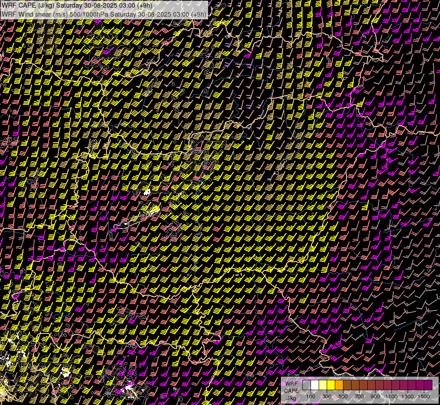Click the pale yellow CAPE legend swatch
Image resolution: width=440 pixels, height=405 pixels.
[x=323, y=385]
